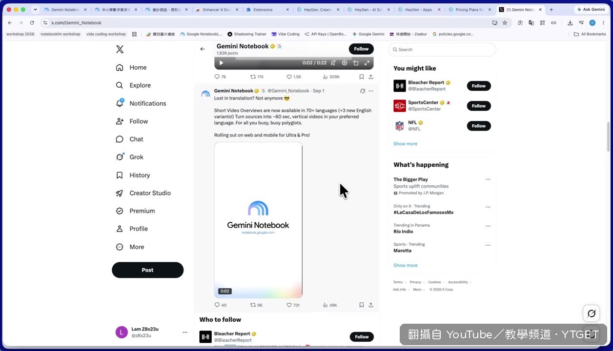The image size is (613, 351).
Task: Click Grok explain icon on Sep 1 post
Action: tap(362, 91)
